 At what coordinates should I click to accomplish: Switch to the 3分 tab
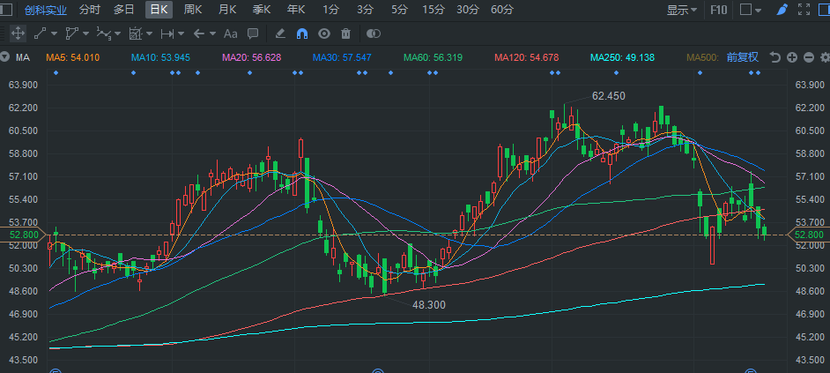(365, 10)
